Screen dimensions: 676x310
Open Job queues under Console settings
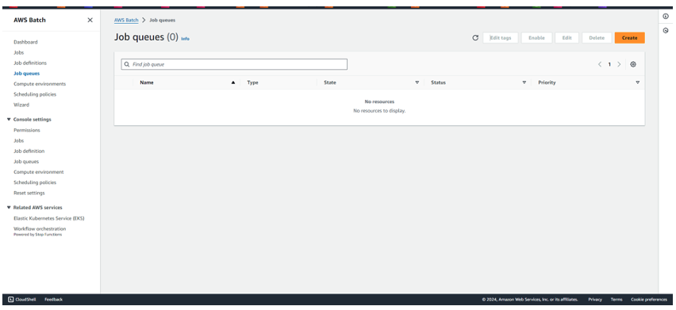[x=26, y=162]
